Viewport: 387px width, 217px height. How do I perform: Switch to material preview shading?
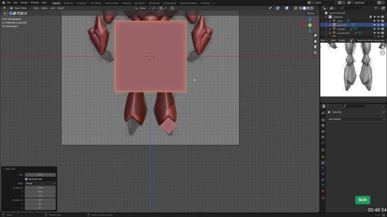(x=308, y=8)
